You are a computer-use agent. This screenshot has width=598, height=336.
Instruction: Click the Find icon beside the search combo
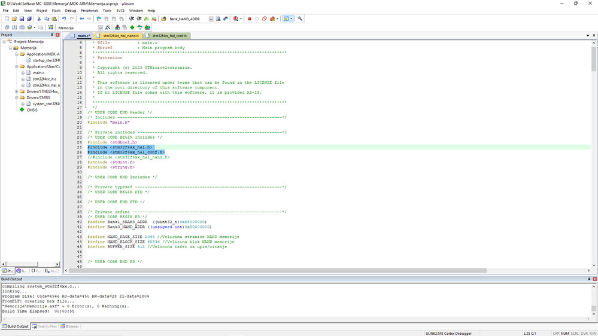click(x=218, y=19)
